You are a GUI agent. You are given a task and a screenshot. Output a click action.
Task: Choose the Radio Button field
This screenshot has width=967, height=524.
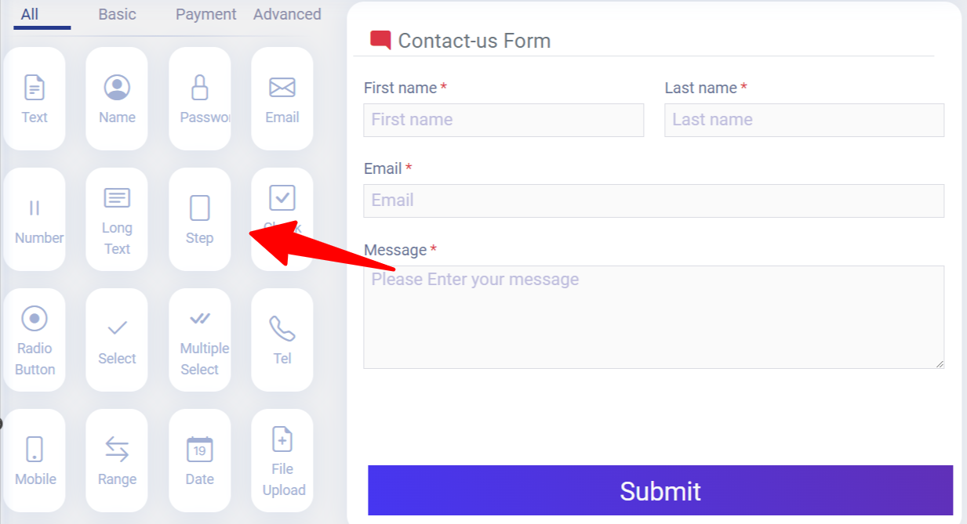coord(35,339)
